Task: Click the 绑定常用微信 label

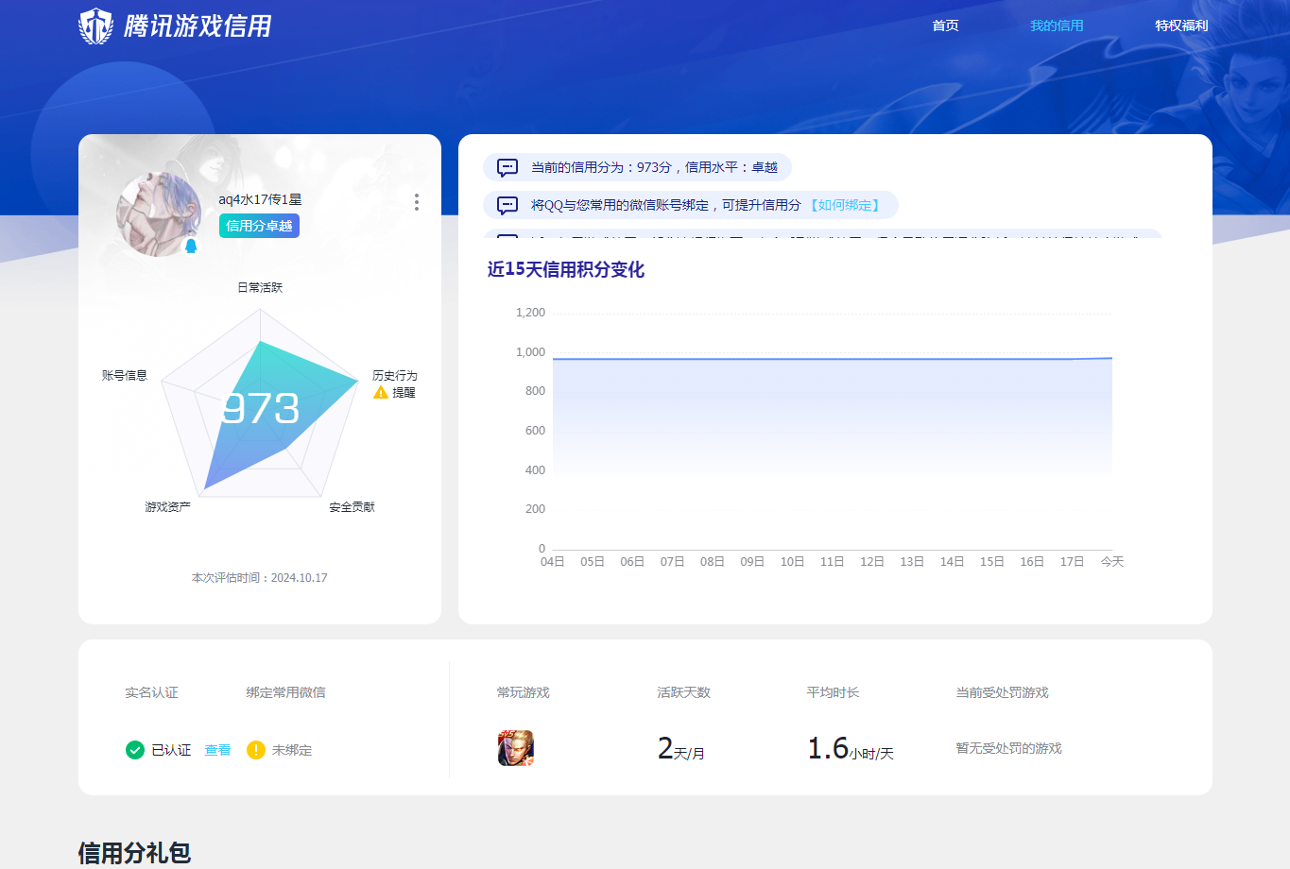Action: click(286, 692)
